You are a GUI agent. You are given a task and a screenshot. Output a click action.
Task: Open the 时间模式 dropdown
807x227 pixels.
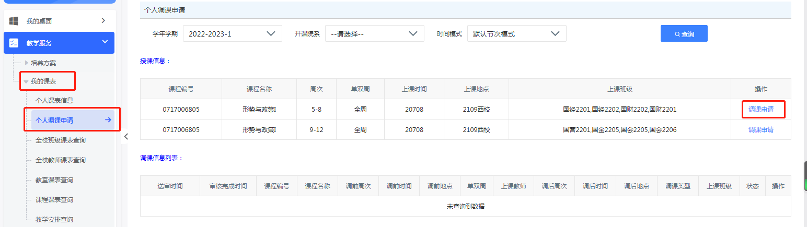click(x=516, y=33)
